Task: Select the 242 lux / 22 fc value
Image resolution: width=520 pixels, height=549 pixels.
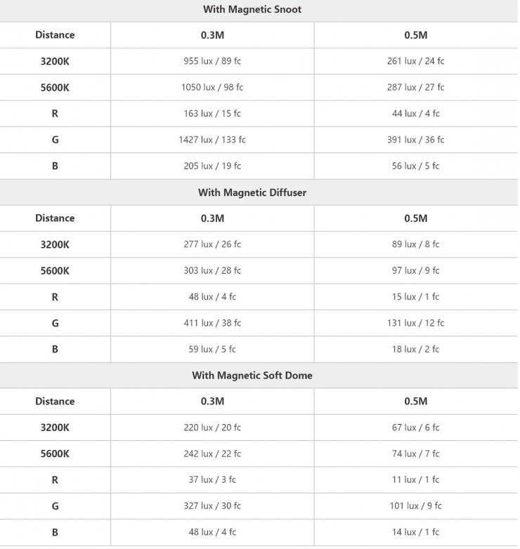Action: [212, 454]
